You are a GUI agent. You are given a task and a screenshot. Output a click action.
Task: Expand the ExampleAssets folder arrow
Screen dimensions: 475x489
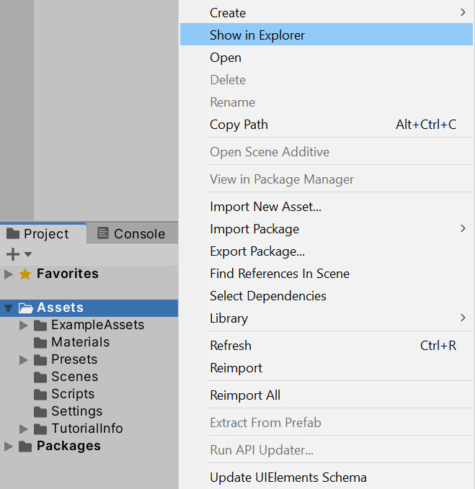click(x=24, y=325)
